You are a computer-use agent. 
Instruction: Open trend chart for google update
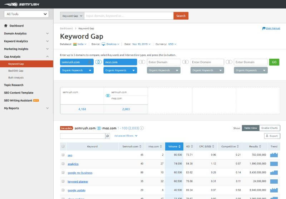click(x=274, y=190)
